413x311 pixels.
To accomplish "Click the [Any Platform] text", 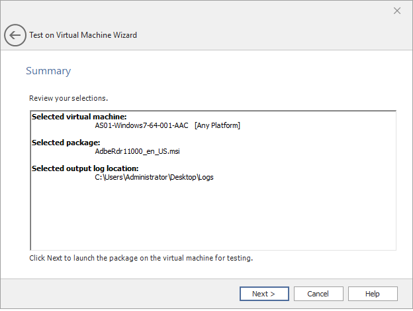I will pos(217,125).
